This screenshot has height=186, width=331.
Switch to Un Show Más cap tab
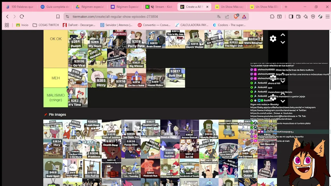coord(229,7)
